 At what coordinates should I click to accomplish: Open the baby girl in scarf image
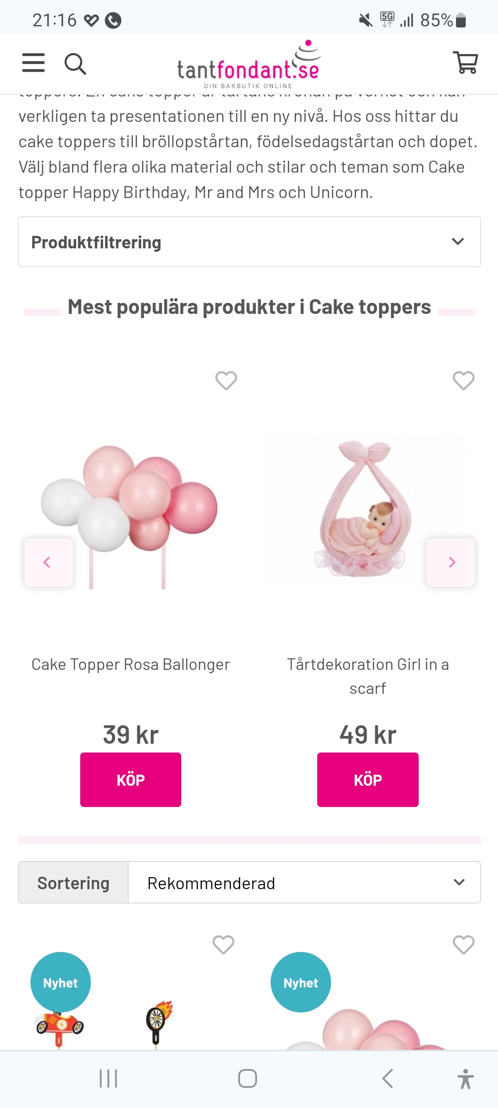364,508
